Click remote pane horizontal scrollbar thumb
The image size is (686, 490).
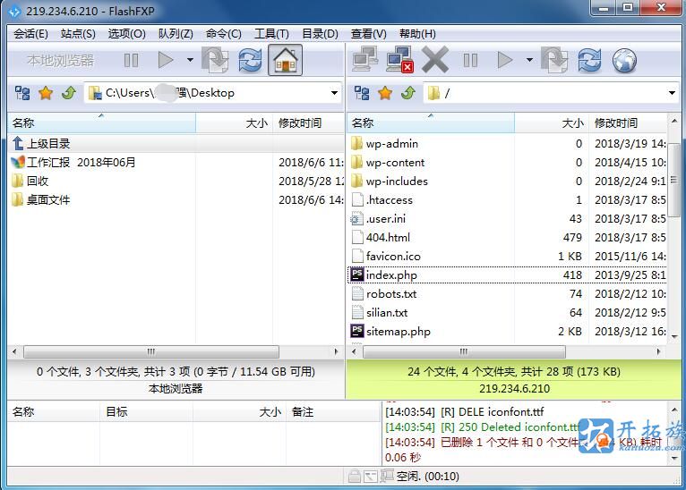click(464, 351)
